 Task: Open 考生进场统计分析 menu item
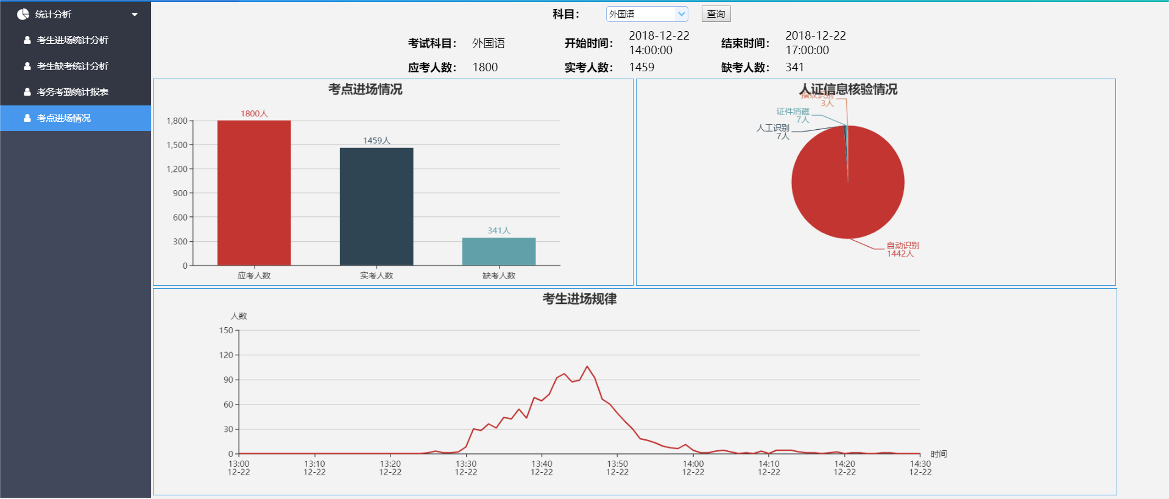pyautogui.click(x=76, y=40)
